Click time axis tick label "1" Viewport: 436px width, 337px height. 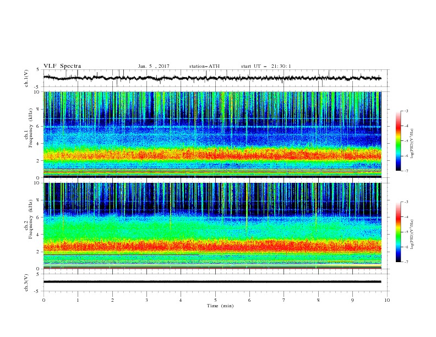click(78, 300)
